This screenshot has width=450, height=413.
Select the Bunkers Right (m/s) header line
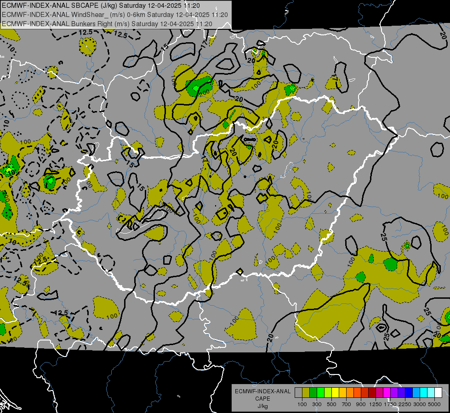coord(107,24)
